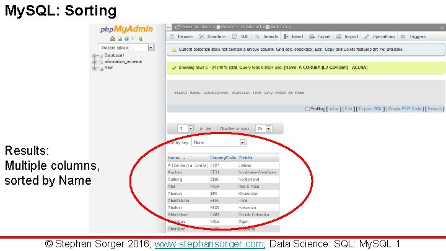Click the Create PHP Code link
The width and height of the screenshot is (446, 251).
pyautogui.click(x=404, y=108)
